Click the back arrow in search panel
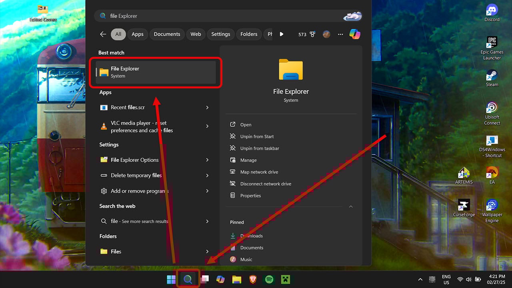Screen dimensions: 512x288 [103, 34]
